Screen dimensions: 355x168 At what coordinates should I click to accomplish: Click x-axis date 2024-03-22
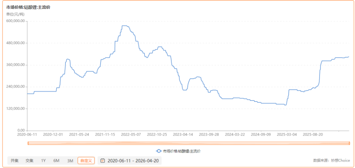pos(235,134)
